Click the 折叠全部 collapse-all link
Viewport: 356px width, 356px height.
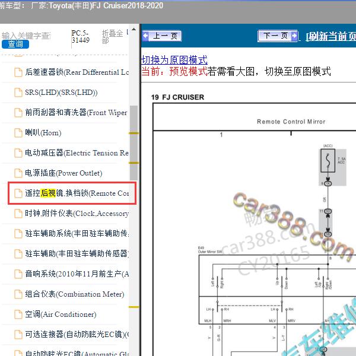tap(112, 37)
